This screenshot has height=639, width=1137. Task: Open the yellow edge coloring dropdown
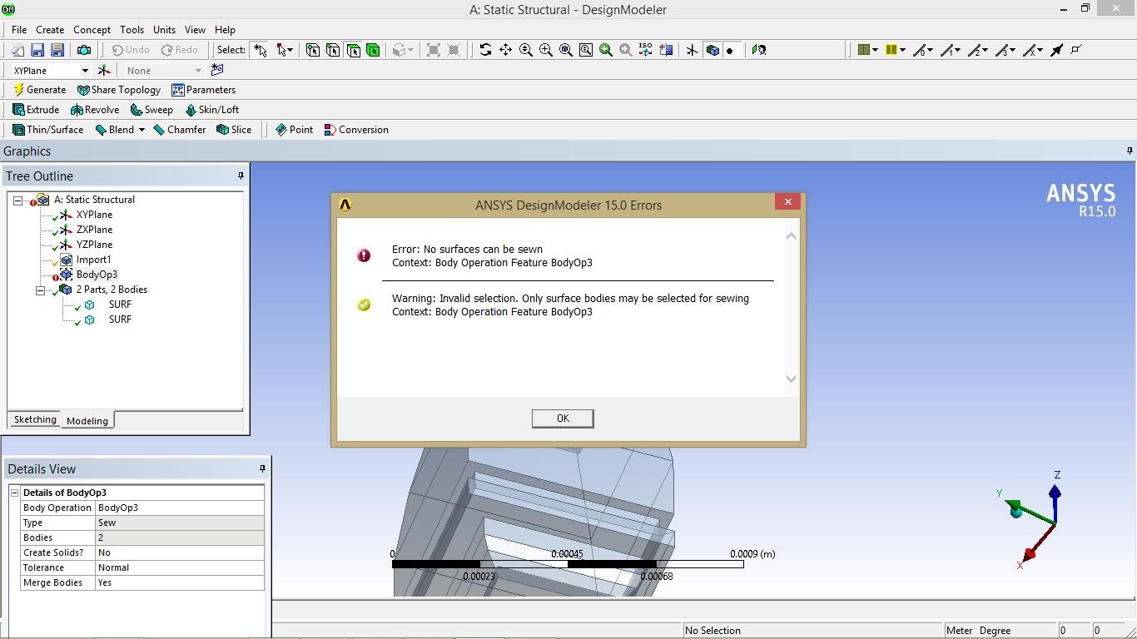click(896, 50)
